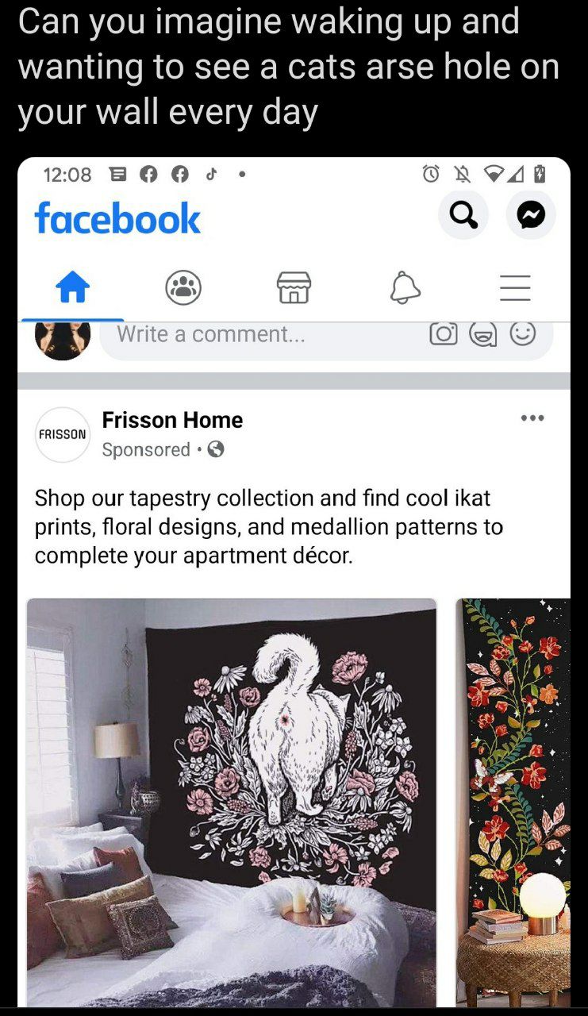Open the floral tapestry product image
This screenshot has width=588, height=1016.
[513, 802]
